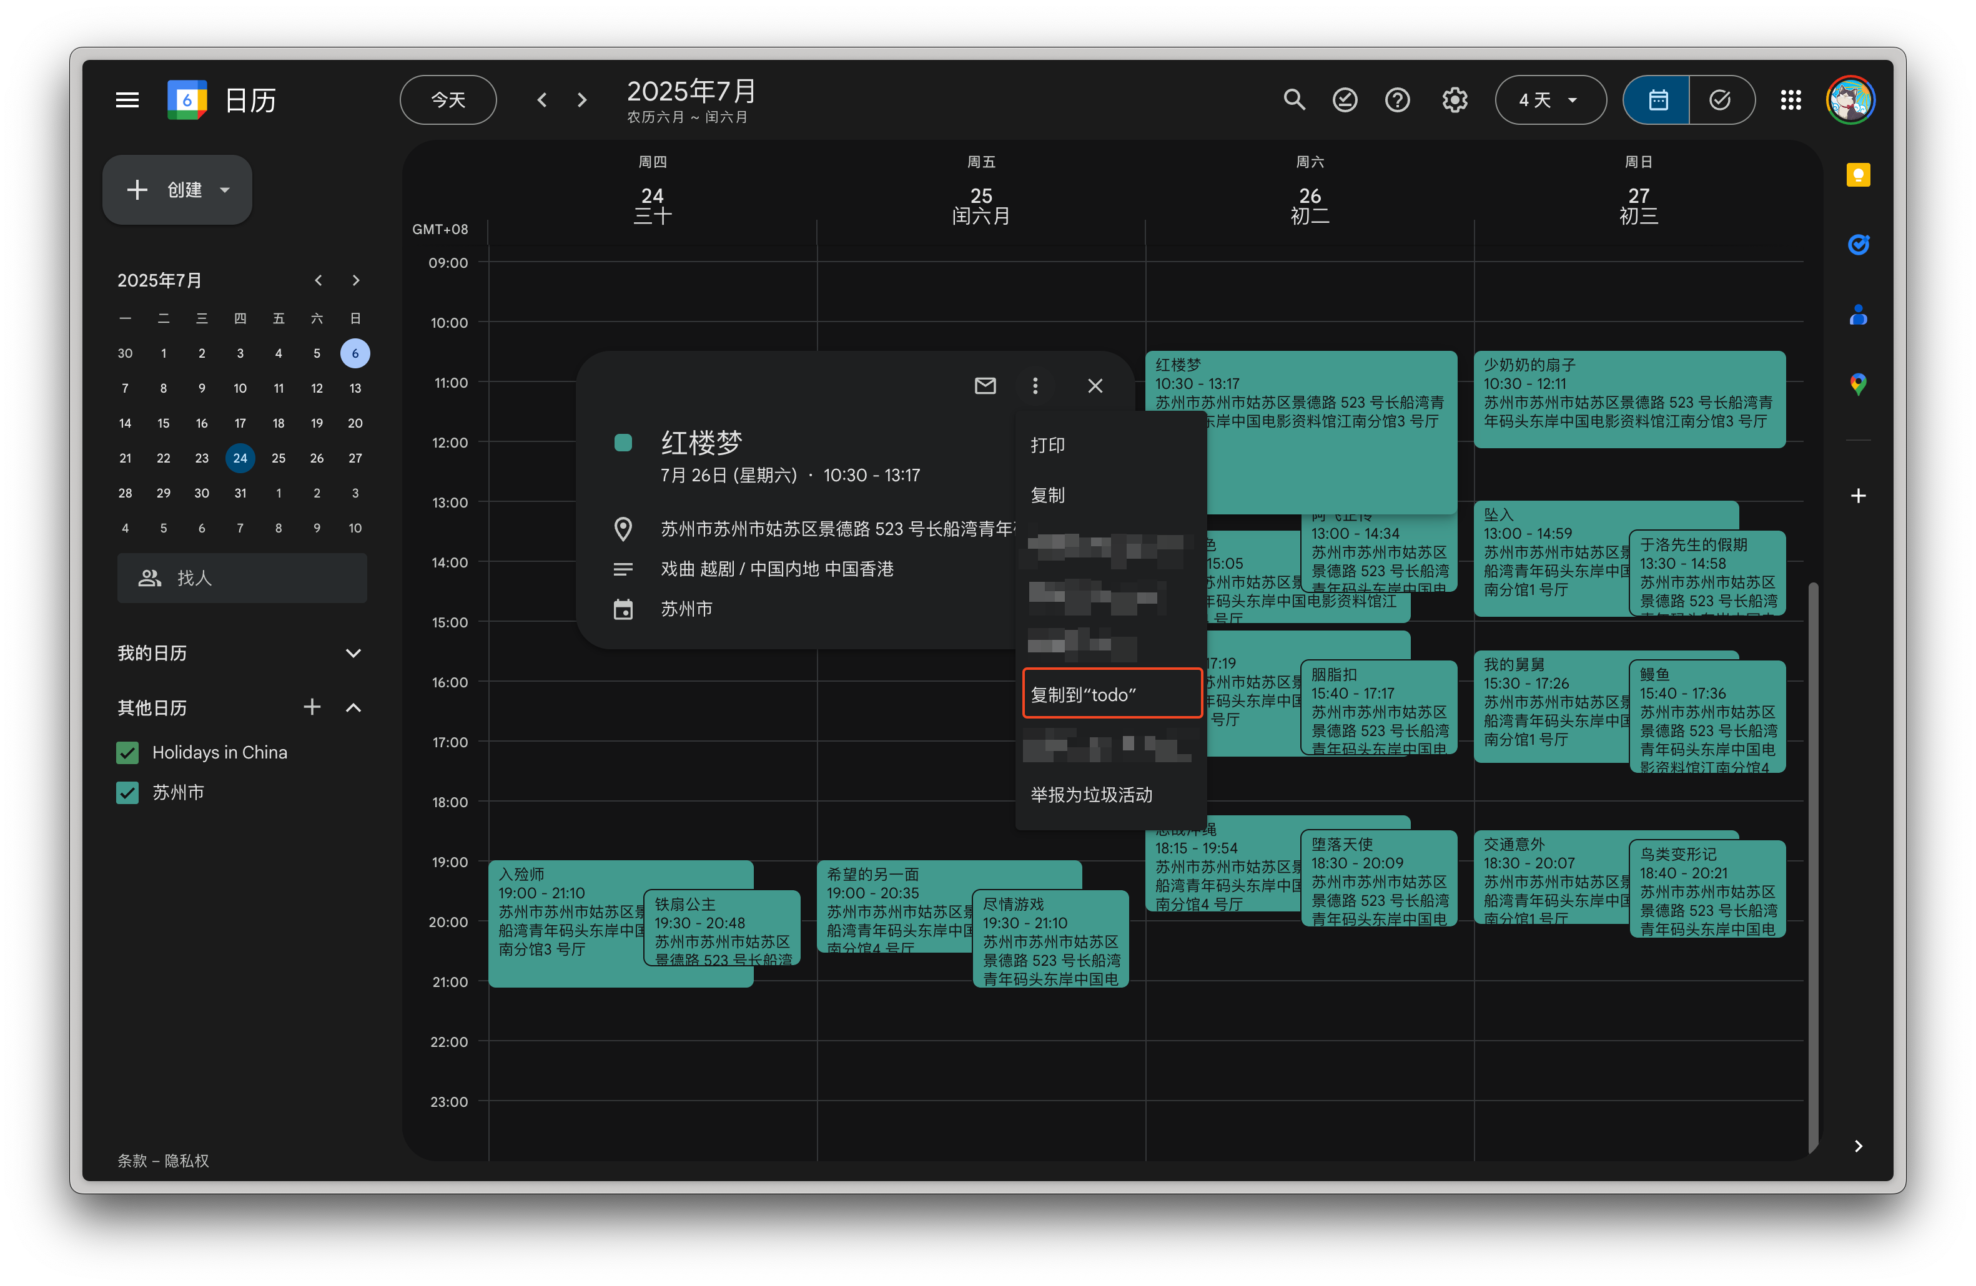1976x1286 pixels.
Task: Choose 打印 from the options menu
Action: 1048,446
